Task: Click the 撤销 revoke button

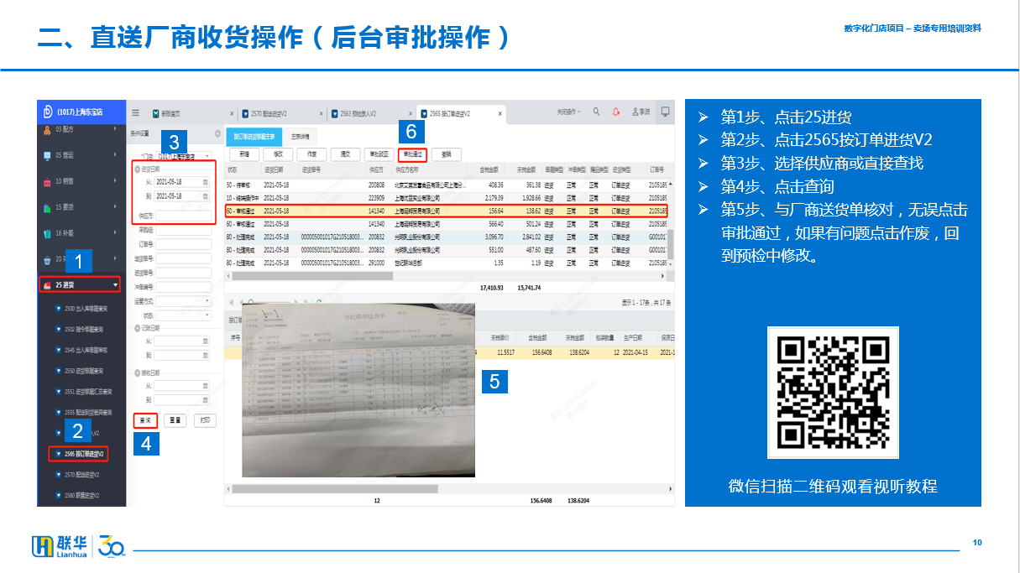Action: [x=446, y=154]
